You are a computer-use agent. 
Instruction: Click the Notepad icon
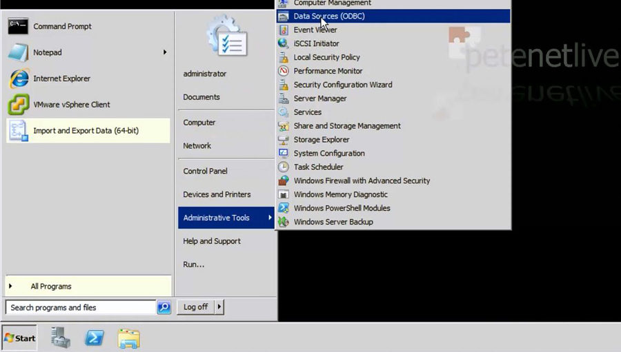(18, 52)
